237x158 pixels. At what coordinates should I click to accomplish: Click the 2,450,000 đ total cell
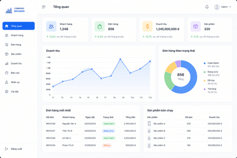[130, 124]
